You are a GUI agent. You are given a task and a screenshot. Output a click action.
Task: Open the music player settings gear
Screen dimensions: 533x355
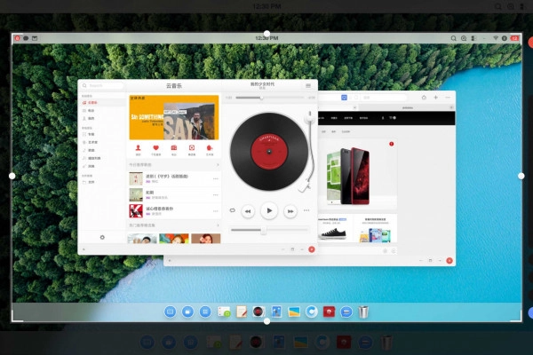[102, 237]
